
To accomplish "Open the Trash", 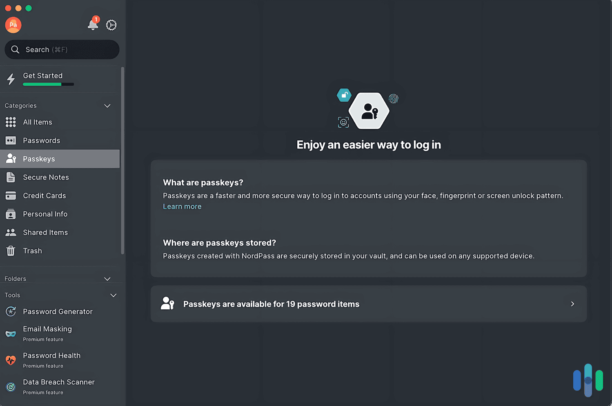I will 32,251.
